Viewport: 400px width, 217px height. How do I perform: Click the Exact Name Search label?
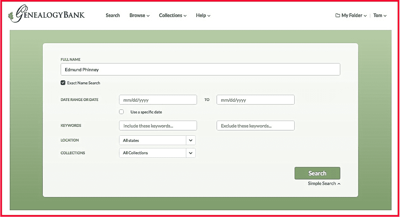pos(83,83)
